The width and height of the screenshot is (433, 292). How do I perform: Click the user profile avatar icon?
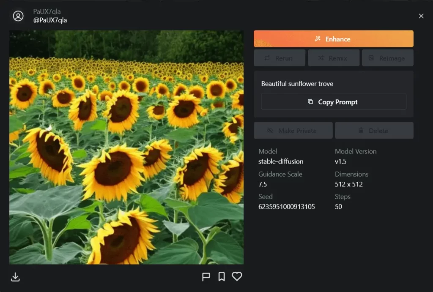(18, 16)
